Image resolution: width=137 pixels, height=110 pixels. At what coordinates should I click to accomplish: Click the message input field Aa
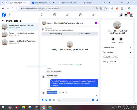coord(74,100)
